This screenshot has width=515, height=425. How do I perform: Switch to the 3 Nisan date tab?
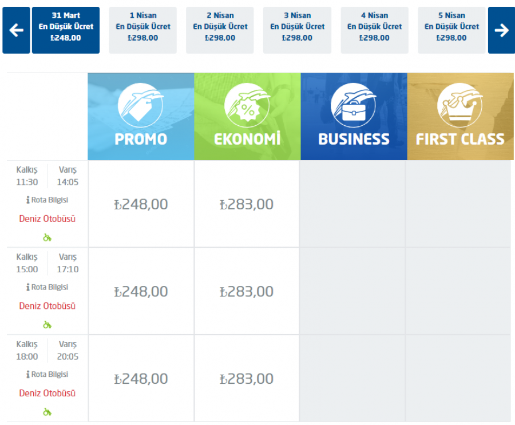(x=297, y=30)
